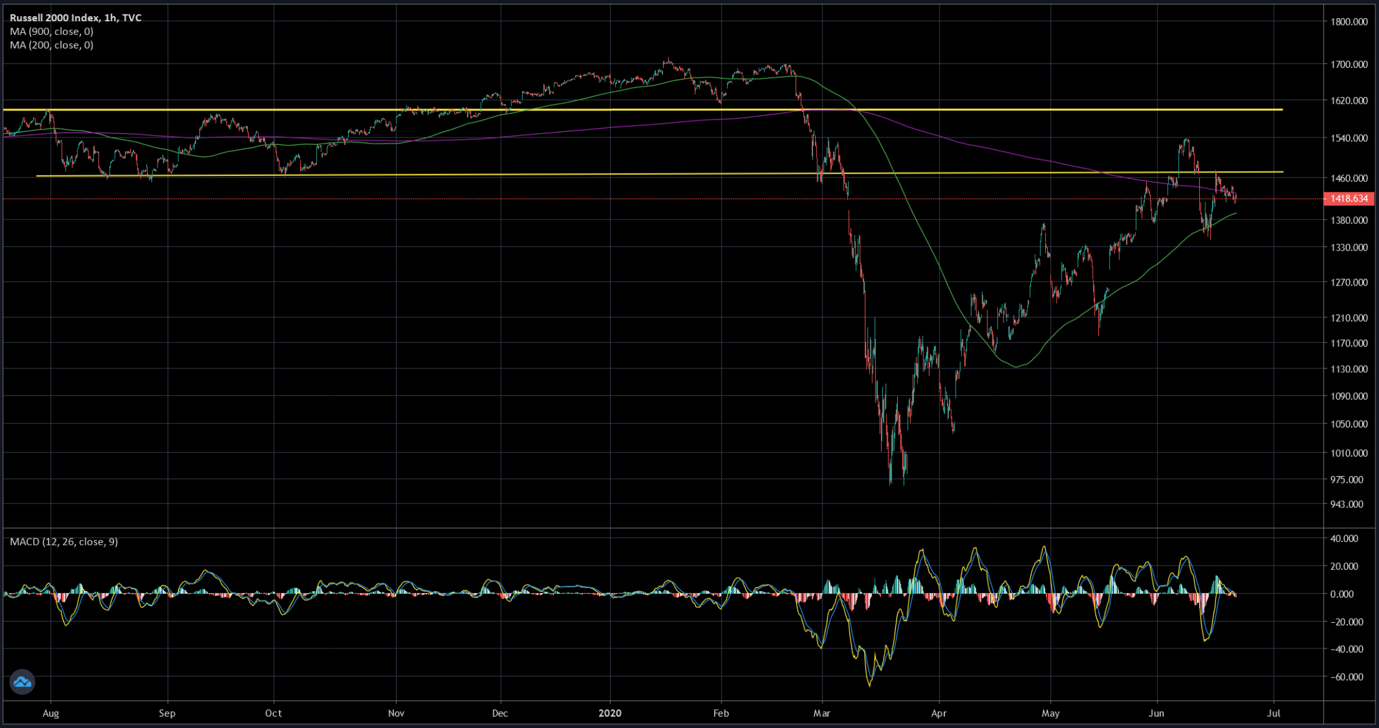Click the TradingView cloud logo icon

(22, 682)
